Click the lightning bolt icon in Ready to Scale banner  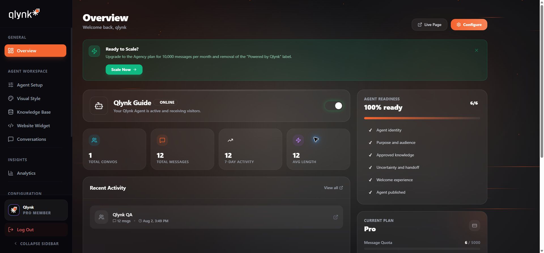(94, 51)
